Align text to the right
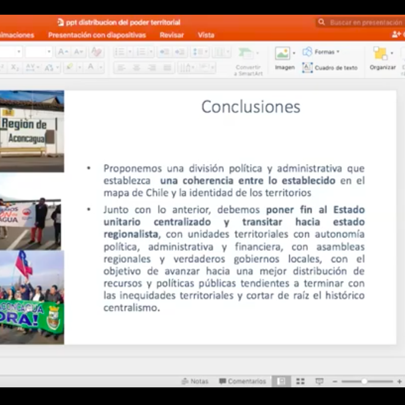This screenshot has height=405, width=405. pyautogui.click(x=152, y=68)
